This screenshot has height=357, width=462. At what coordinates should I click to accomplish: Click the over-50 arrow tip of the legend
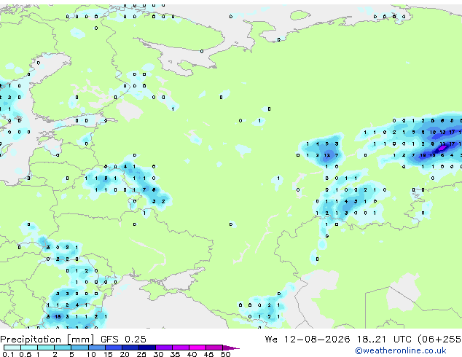231,348
